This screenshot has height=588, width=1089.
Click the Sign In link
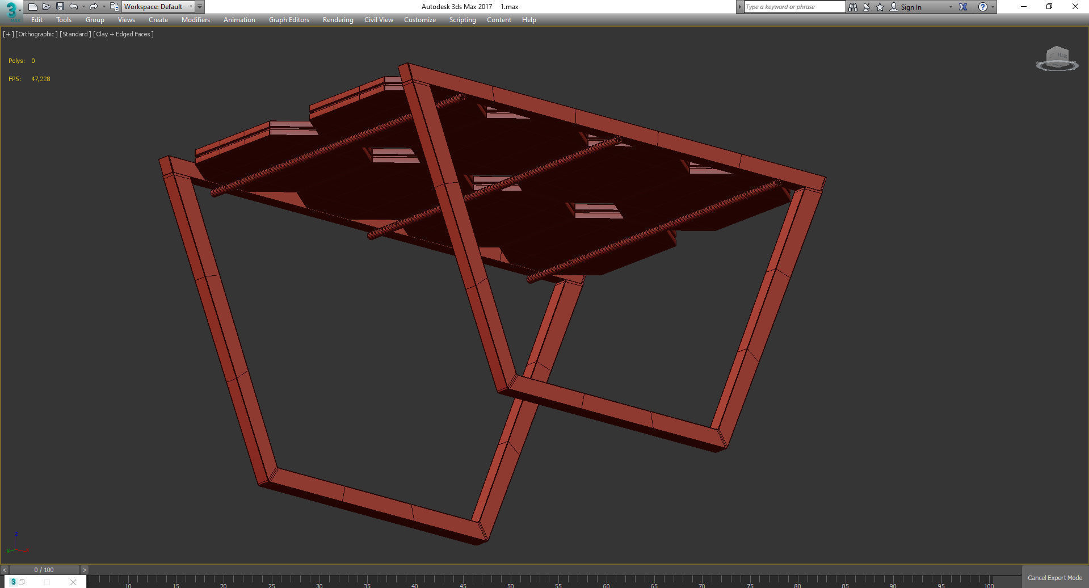(911, 7)
